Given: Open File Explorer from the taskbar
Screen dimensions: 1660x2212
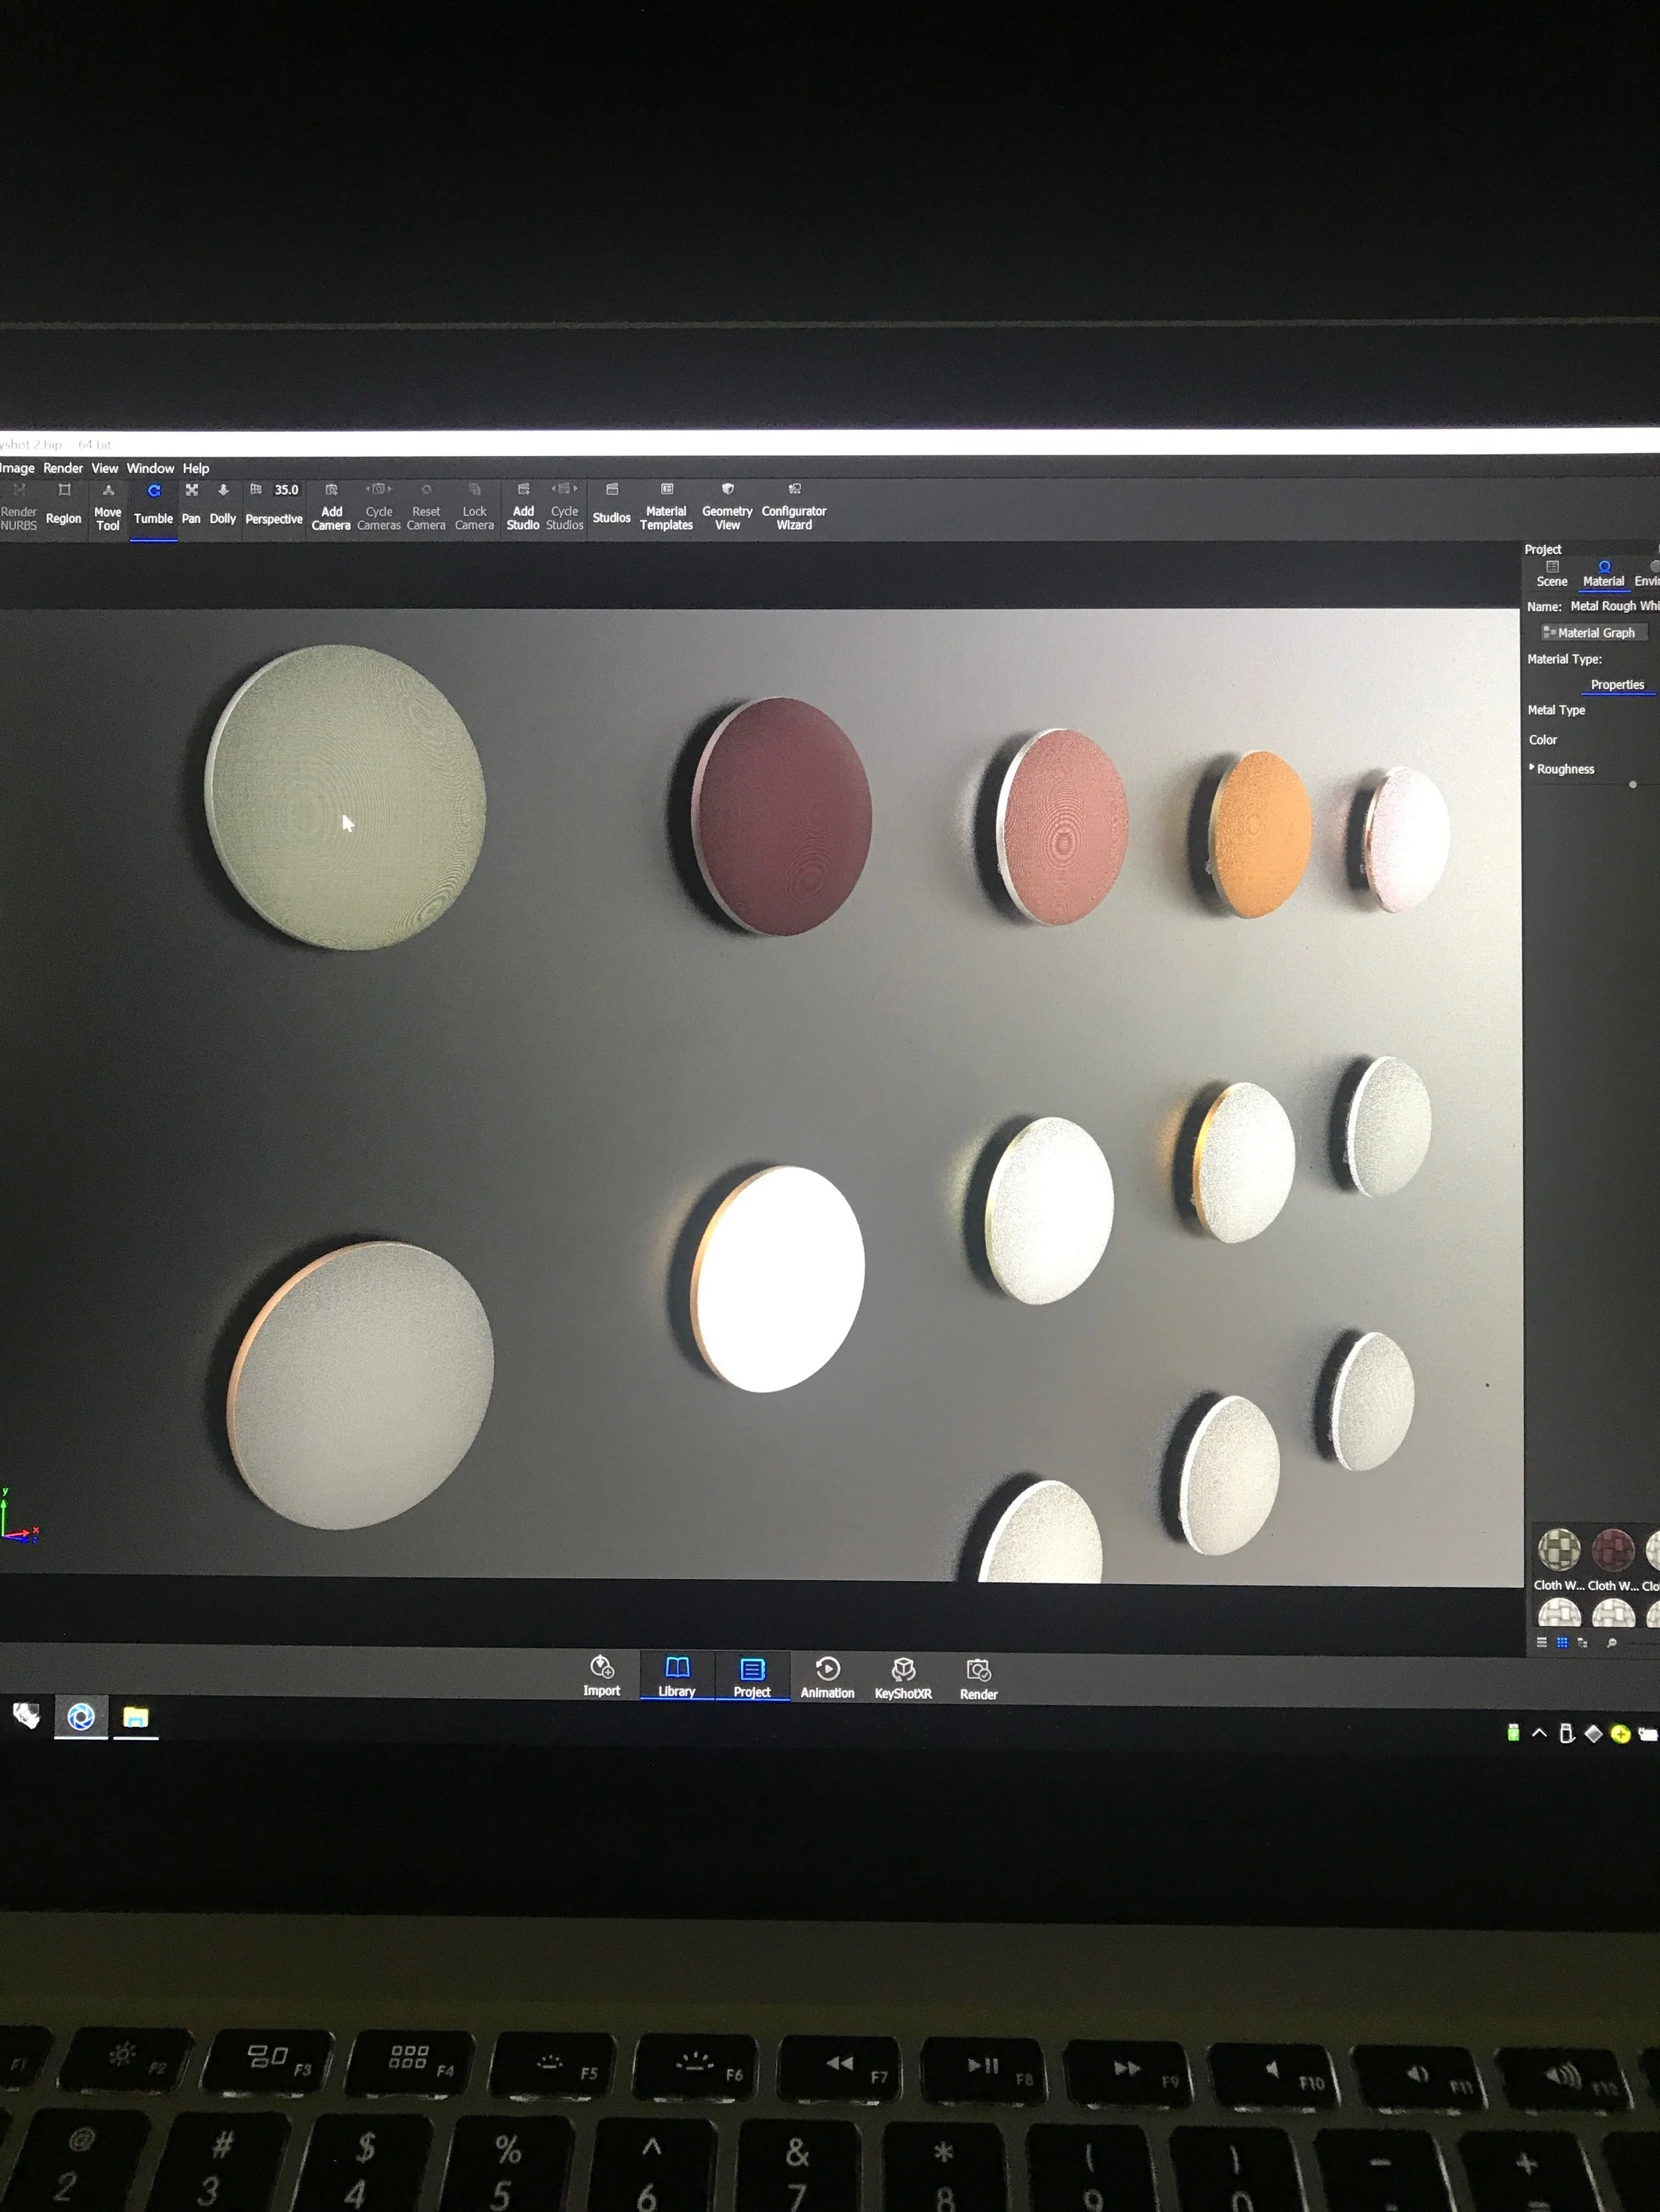Looking at the screenshot, I should point(136,1718).
